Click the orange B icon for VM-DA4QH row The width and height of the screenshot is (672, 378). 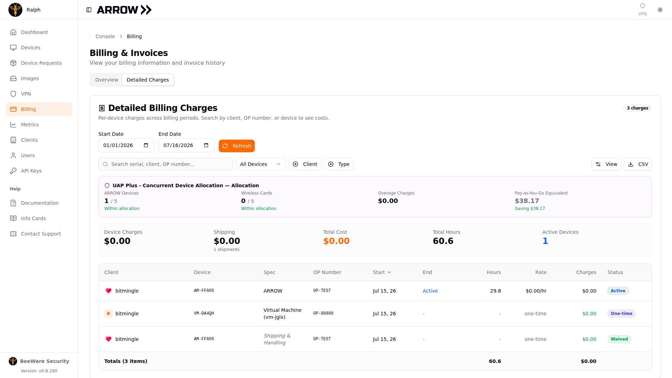tap(108, 314)
